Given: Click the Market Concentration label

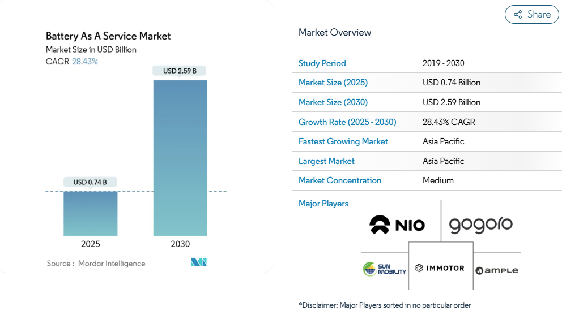Looking at the screenshot, I should point(340,180).
